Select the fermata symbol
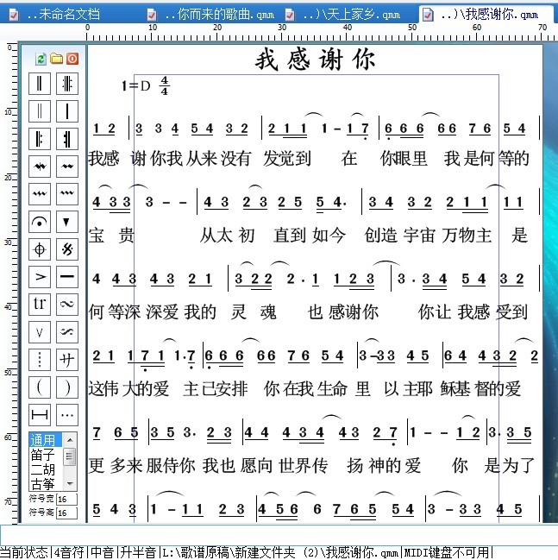The image size is (558, 560). click(x=40, y=222)
